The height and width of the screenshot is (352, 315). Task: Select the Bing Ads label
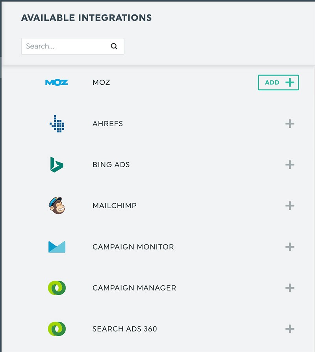point(111,165)
